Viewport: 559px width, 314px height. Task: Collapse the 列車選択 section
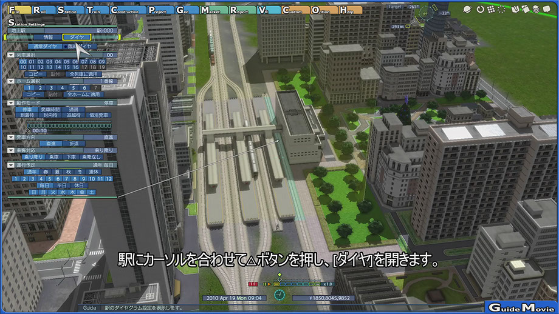point(11,55)
